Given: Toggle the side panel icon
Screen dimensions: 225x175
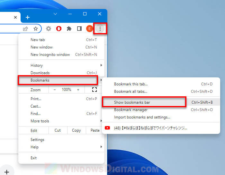Looking at the screenshot, I should click(x=79, y=29).
